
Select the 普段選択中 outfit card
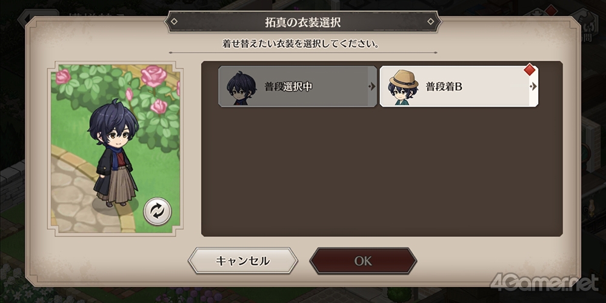[x=298, y=87]
